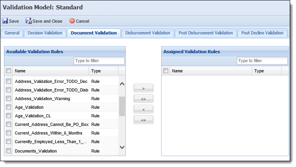Click scroll down arrow in Available rules list
This screenshot has height=167, width=296.
point(122,147)
